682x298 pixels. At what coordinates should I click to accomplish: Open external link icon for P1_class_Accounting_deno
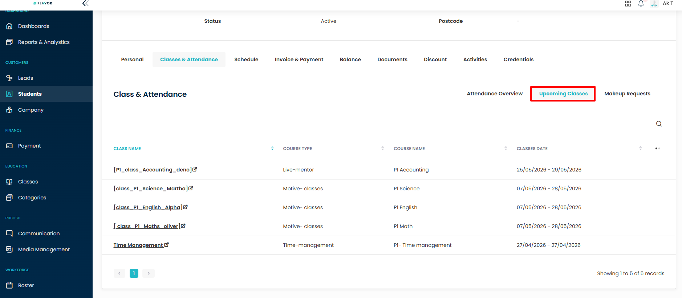195,169
